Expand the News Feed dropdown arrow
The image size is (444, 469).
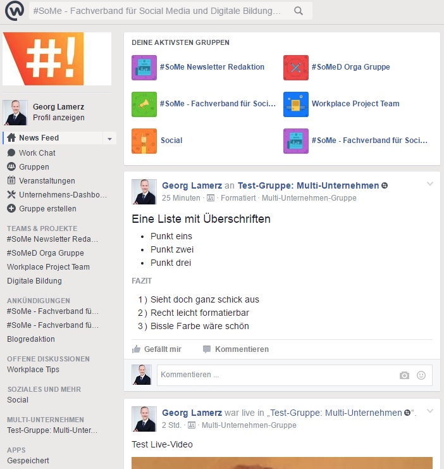(109, 139)
